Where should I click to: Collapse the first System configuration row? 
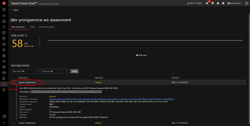[14, 83]
